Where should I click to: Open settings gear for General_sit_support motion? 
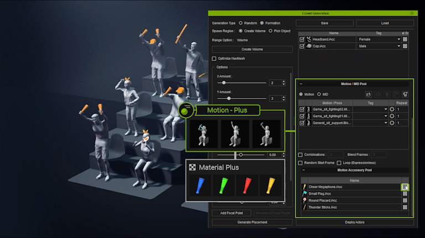click(x=392, y=123)
